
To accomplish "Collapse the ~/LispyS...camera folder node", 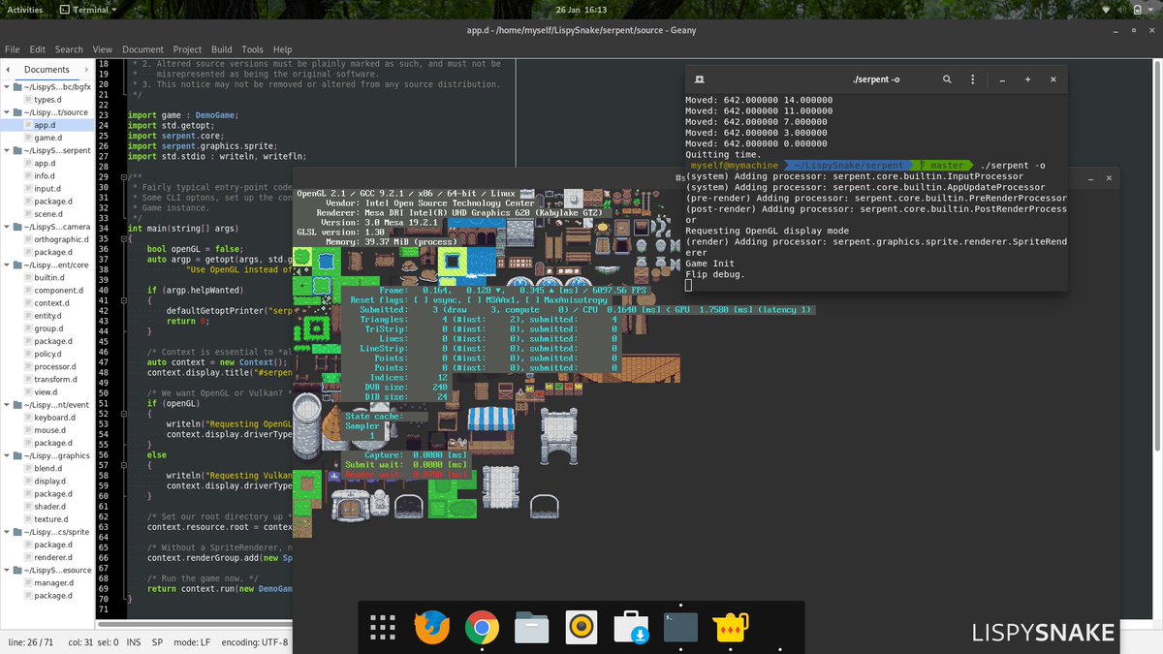I will 9,227.
